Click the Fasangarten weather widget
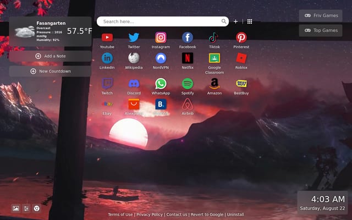 (x=50, y=31)
